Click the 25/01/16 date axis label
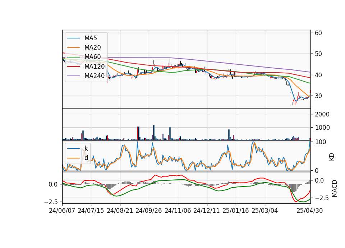The width and height of the screenshot is (345, 248). 236,211
